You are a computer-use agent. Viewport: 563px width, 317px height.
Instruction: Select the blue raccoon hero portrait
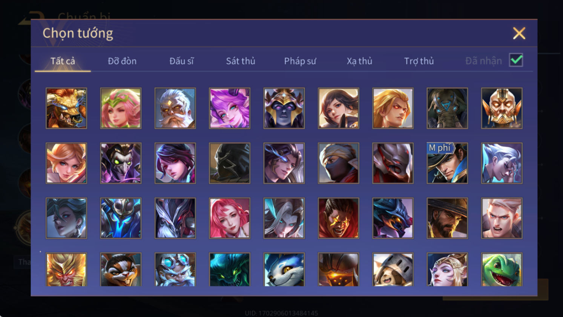284,269
